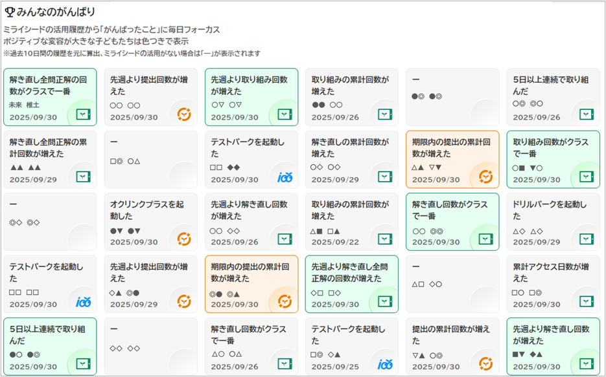
Task: Click green drill icon on 未来 推士 card
Action: point(83,114)
